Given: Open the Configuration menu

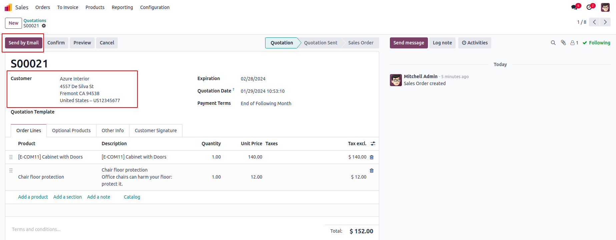Looking at the screenshot, I should (x=155, y=7).
